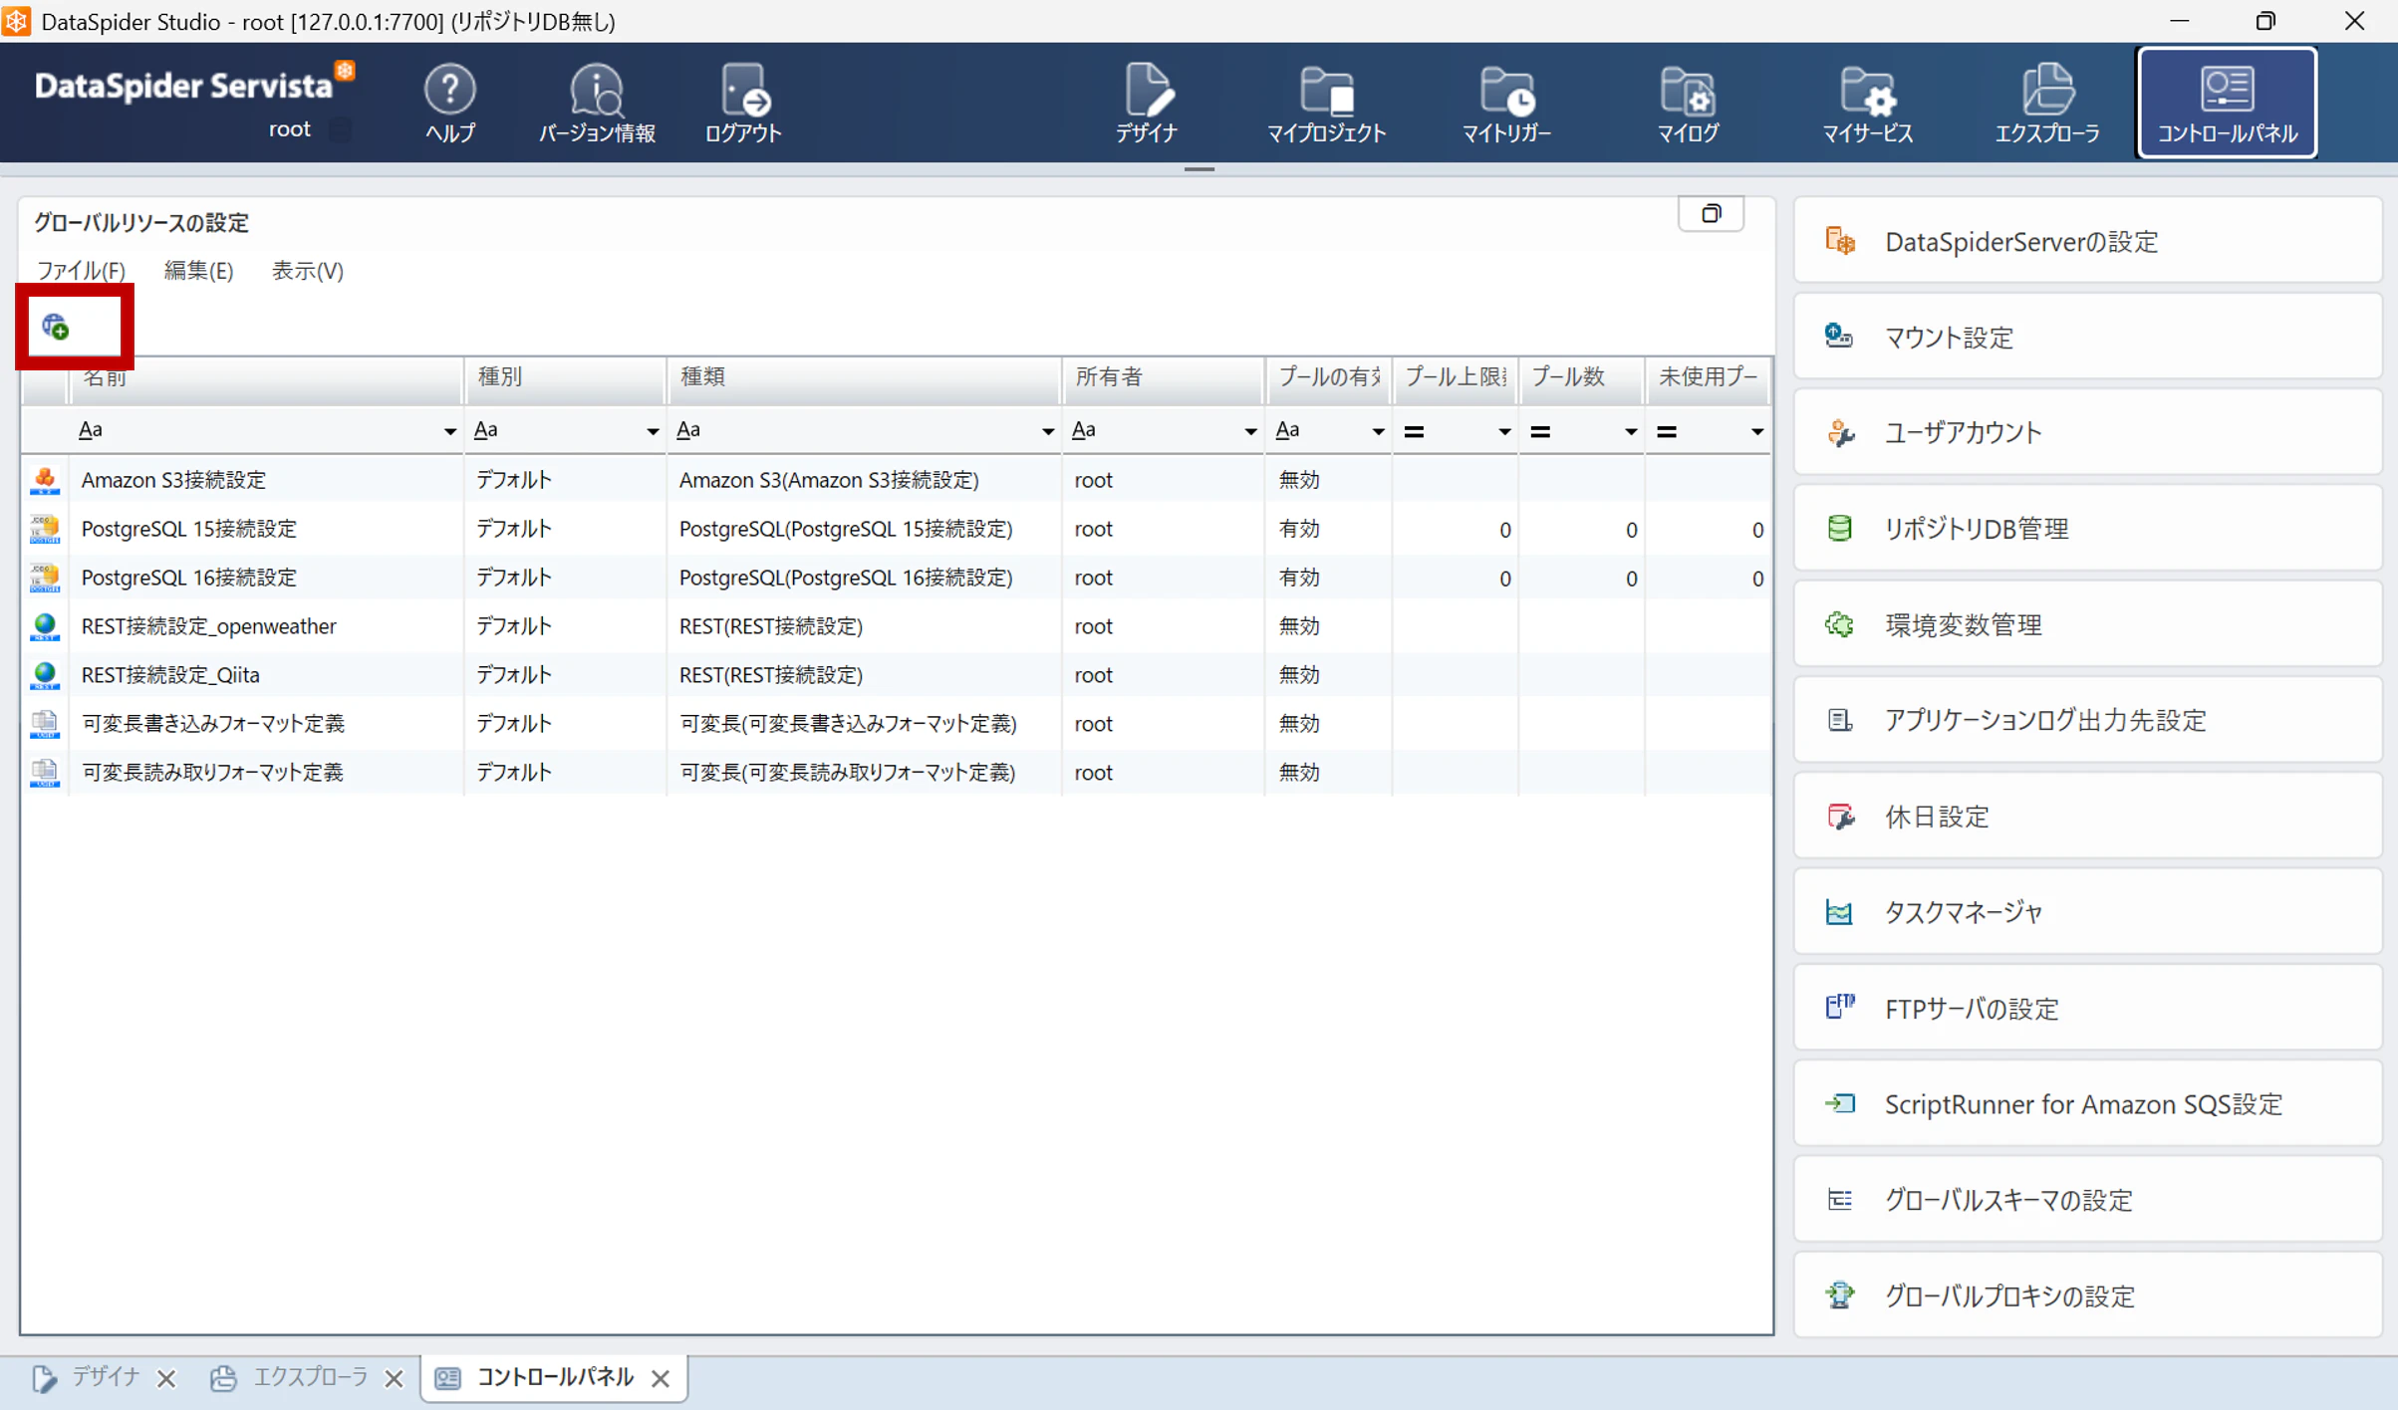Expand the 所有者 column filter dropdown
2398x1410 pixels.
point(1250,431)
